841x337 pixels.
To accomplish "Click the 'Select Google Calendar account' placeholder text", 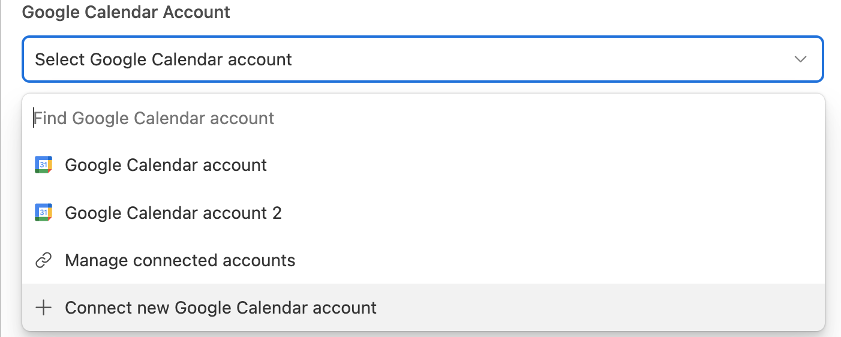I will tap(163, 59).
